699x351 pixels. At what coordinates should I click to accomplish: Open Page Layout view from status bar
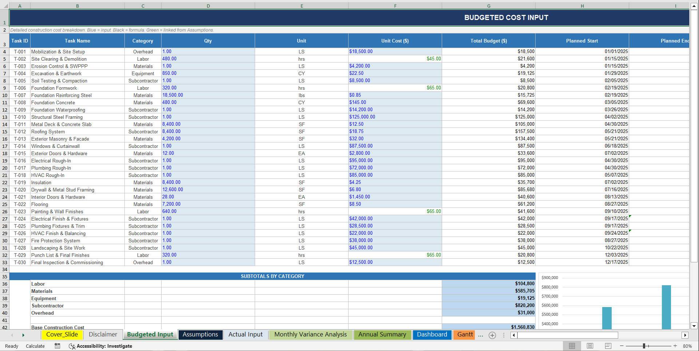pyautogui.click(x=590, y=346)
